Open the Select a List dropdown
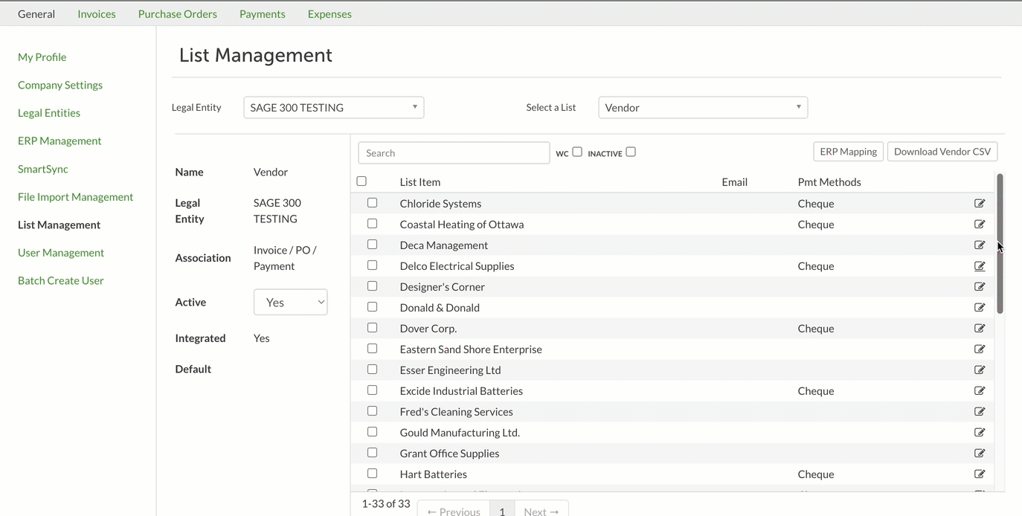Screen dimensions: 1022x516 pos(703,107)
